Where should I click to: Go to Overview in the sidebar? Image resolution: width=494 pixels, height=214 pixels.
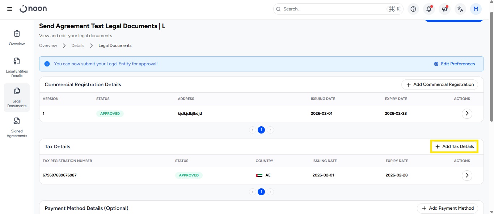pyautogui.click(x=17, y=38)
